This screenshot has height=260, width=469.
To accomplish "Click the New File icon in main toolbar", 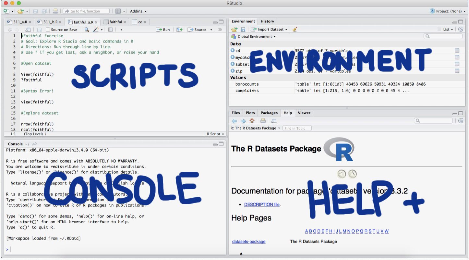I will 6,11.
